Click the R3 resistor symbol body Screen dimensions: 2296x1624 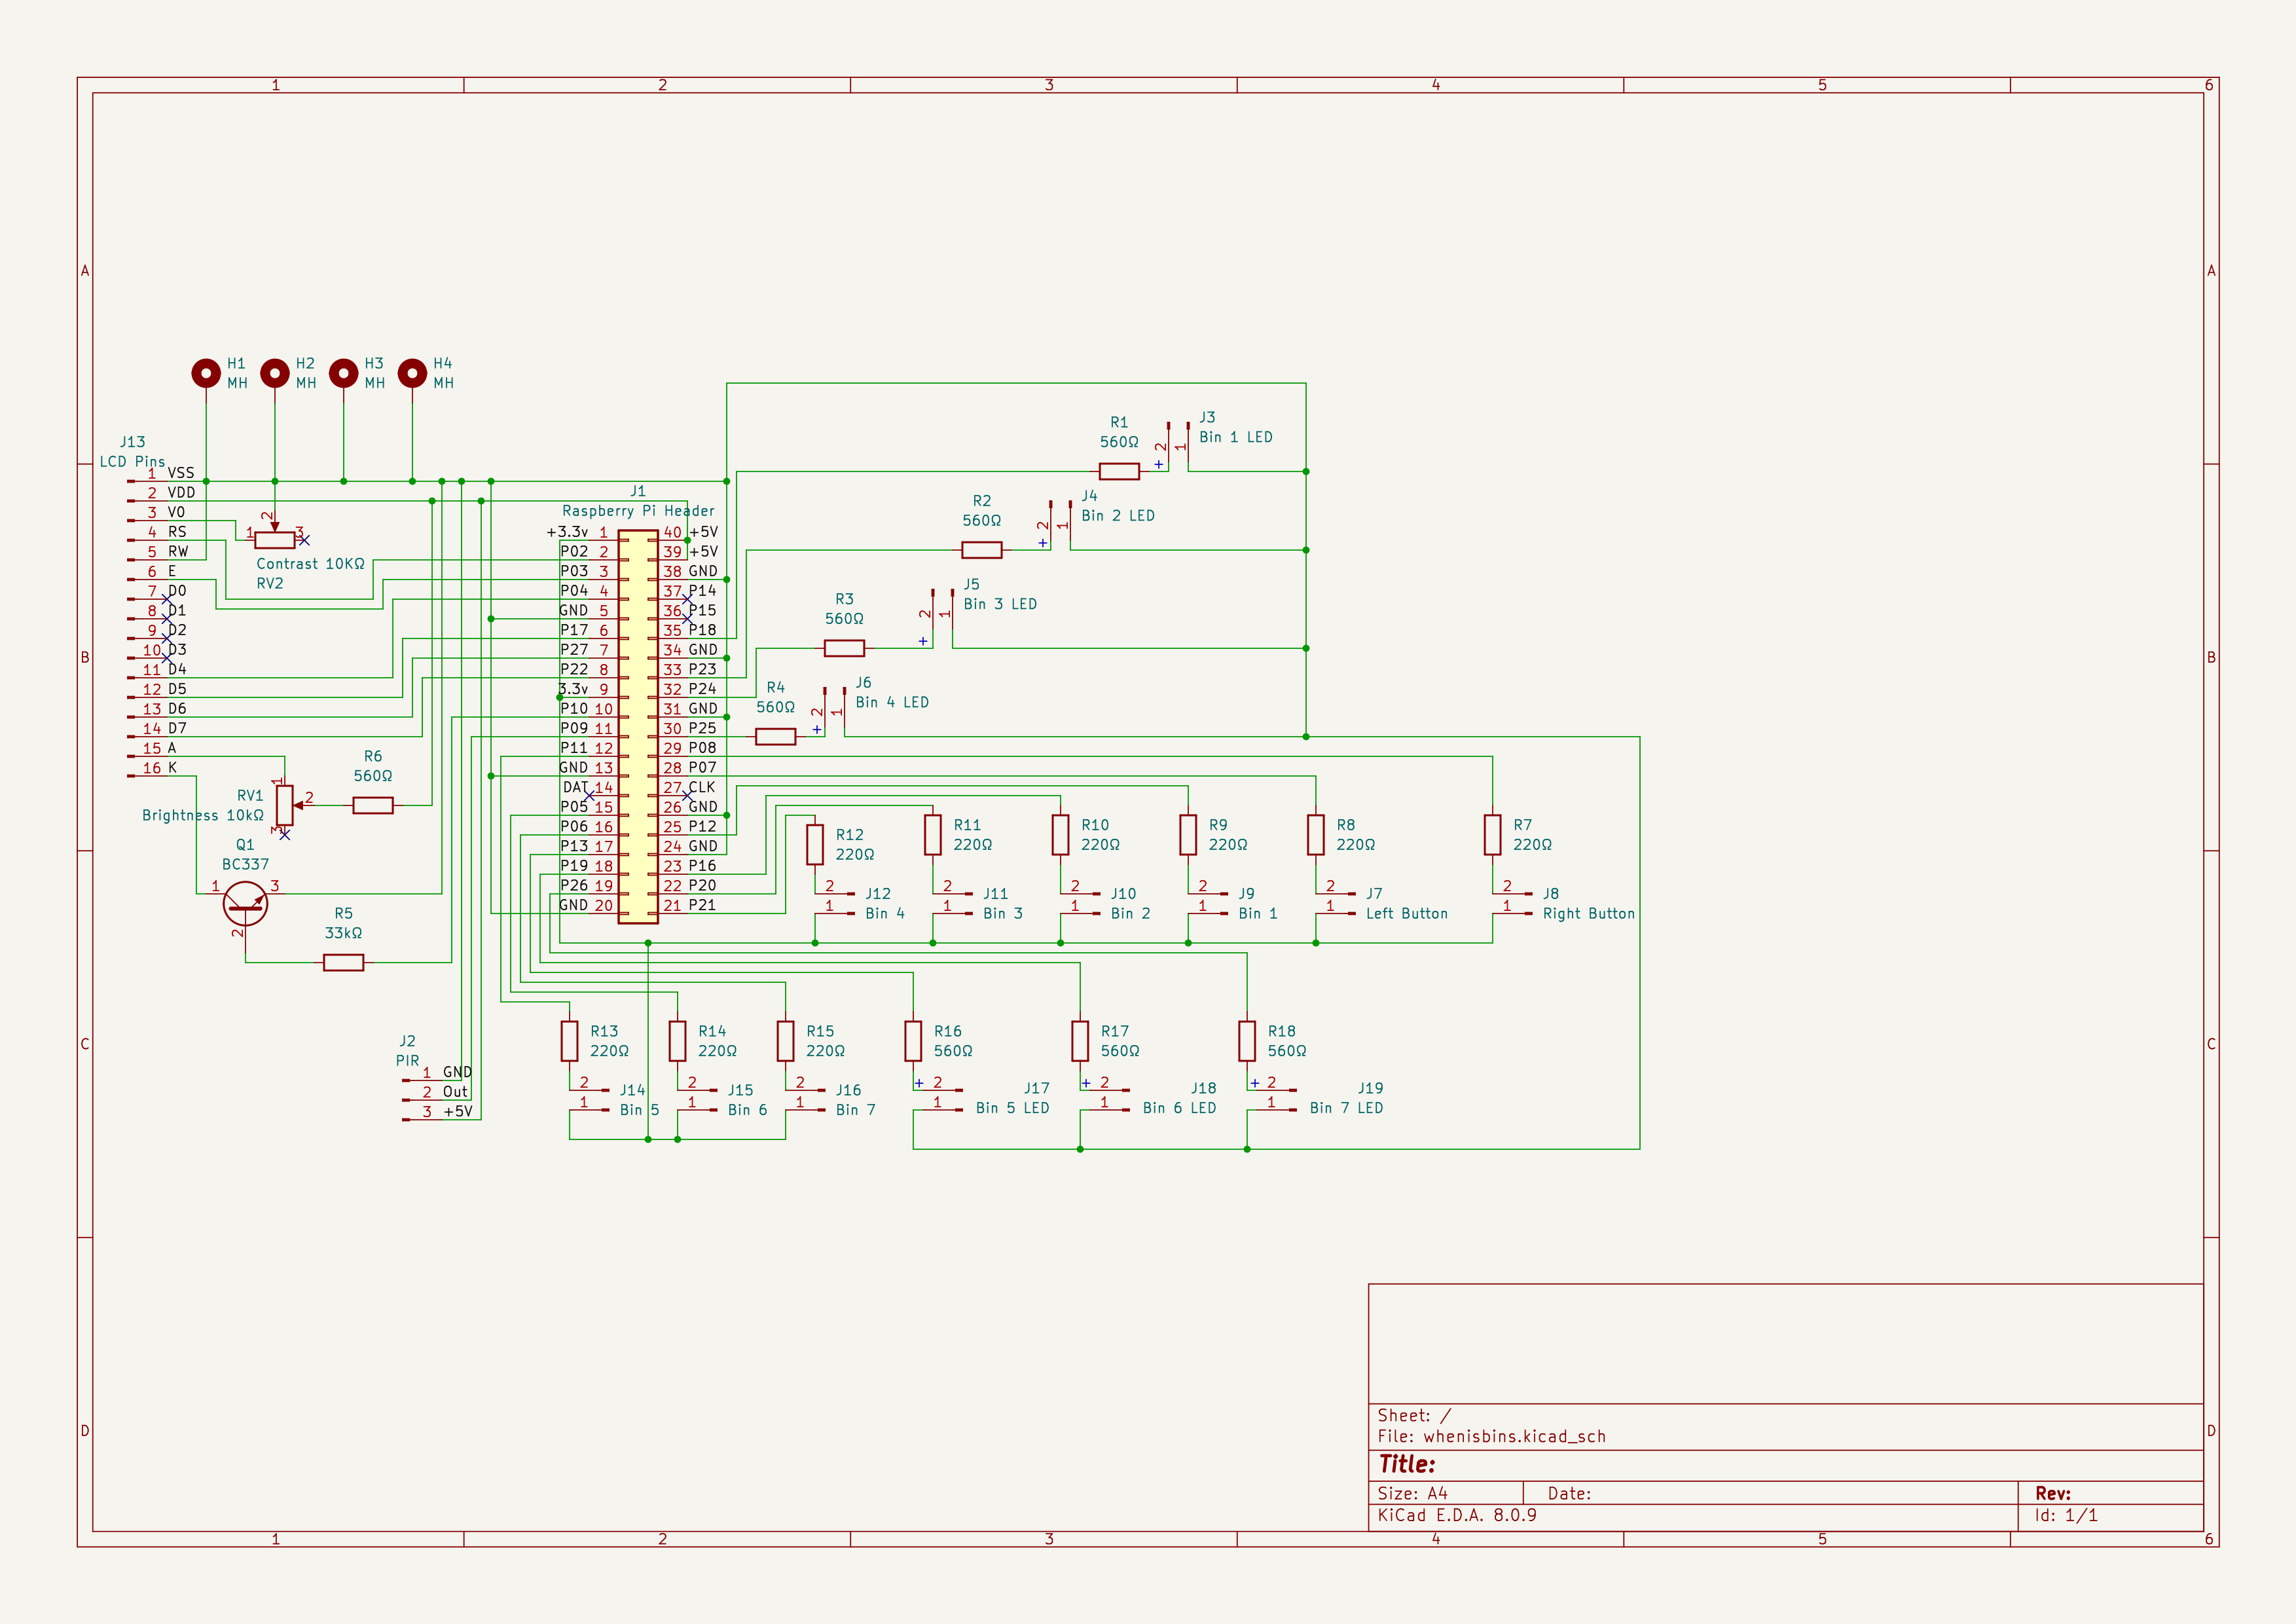pyautogui.click(x=844, y=648)
